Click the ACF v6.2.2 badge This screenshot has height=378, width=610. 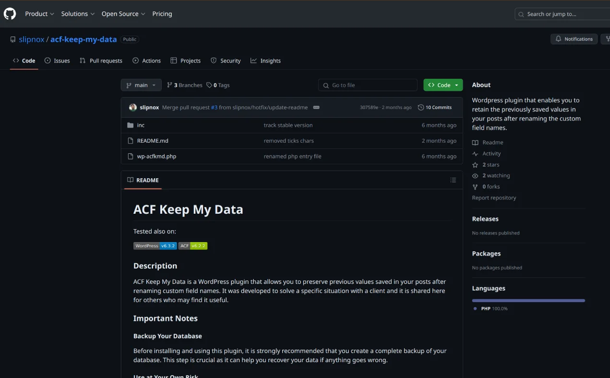pos(193,245)
